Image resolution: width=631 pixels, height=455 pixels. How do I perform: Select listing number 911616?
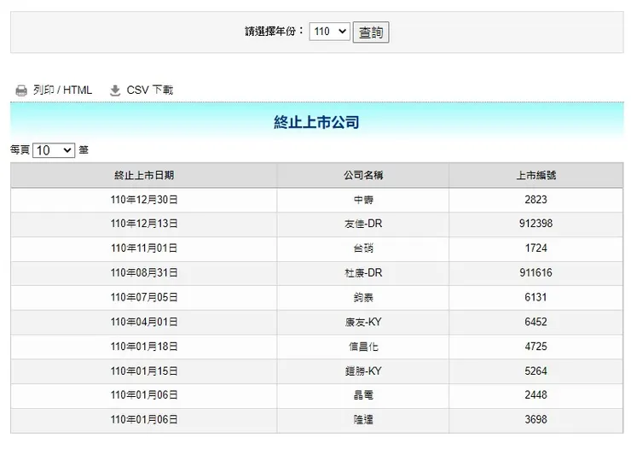pyautogui.click(x=536, y=272)
